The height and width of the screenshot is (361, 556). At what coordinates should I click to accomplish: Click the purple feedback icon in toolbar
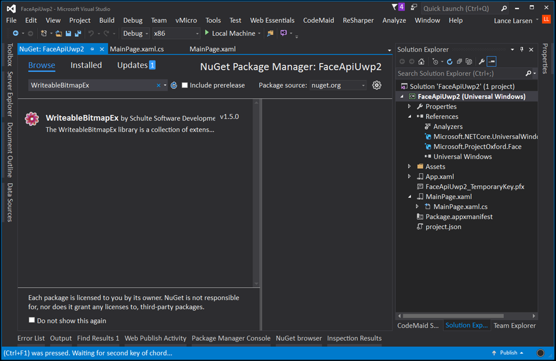click(x=283, y=33)
